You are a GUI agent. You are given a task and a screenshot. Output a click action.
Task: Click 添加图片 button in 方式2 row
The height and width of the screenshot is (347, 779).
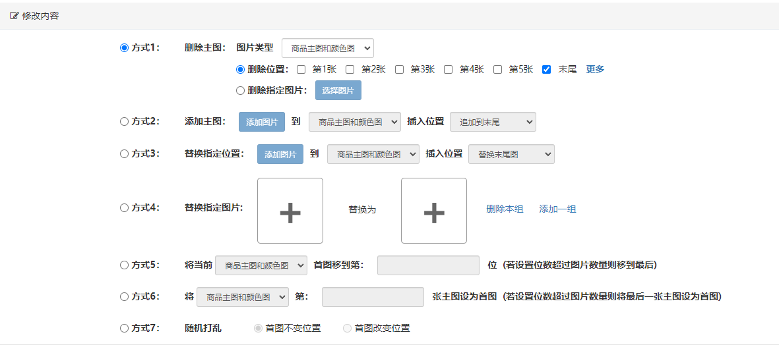point(261,122)
